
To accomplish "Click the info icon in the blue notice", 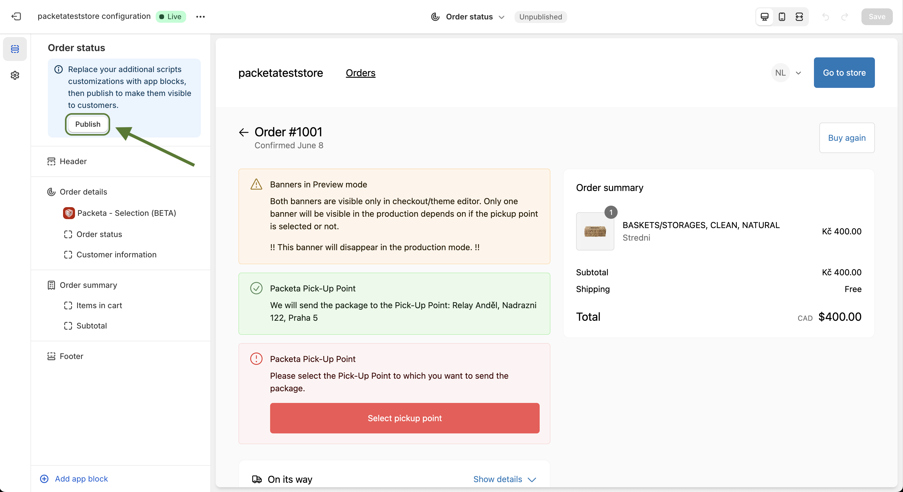I will (x=59, y=69).
